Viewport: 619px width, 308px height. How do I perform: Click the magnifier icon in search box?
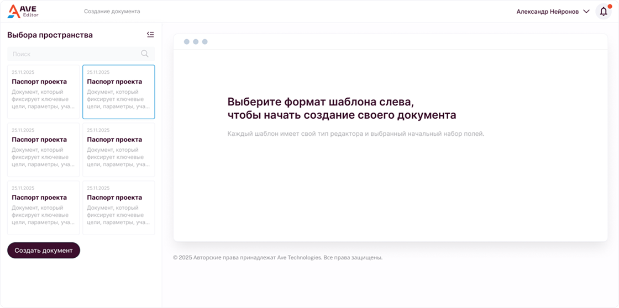(x=145, y=54)
